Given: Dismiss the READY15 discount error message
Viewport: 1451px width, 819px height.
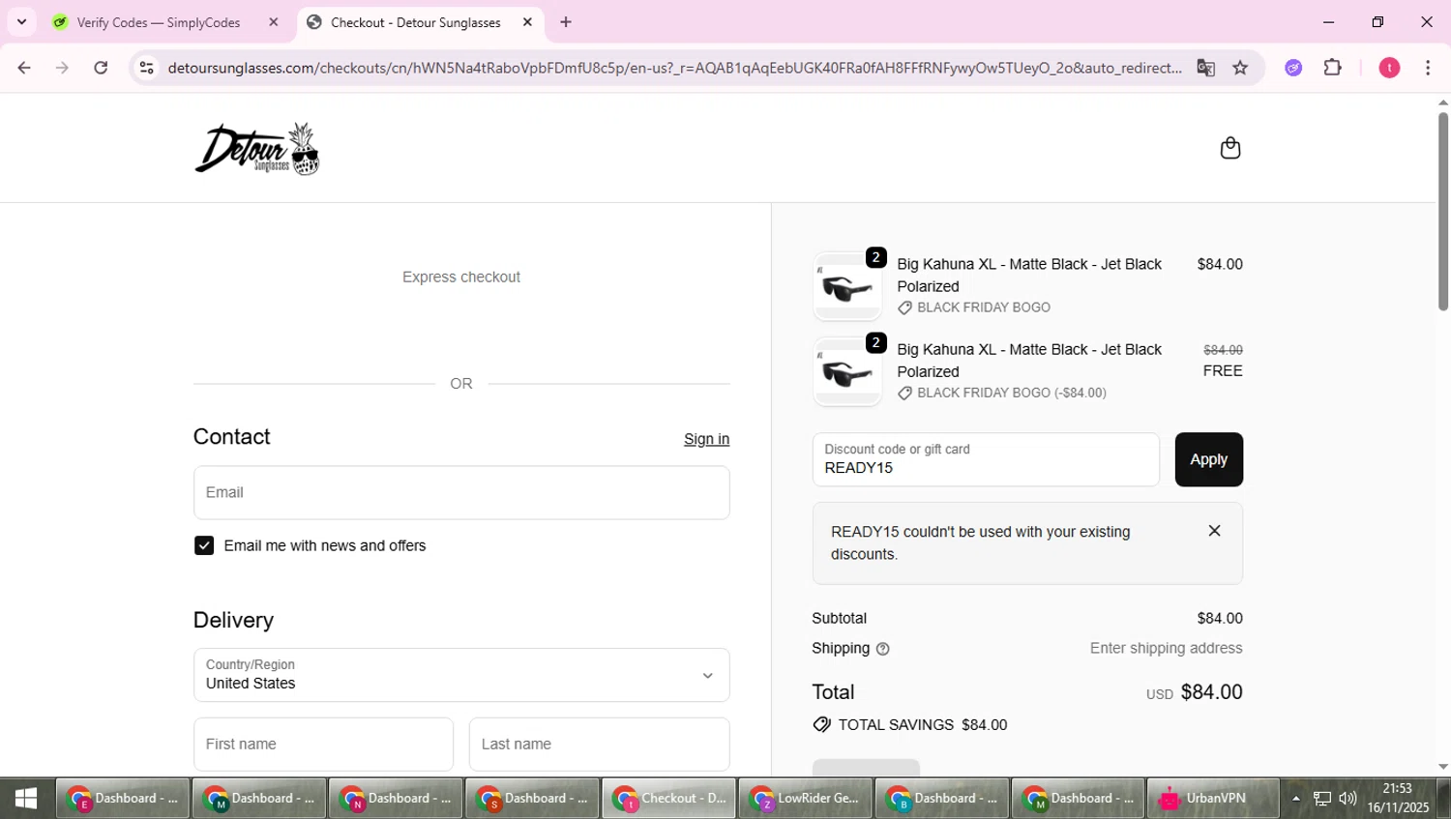Looking at the screenshot, I should pos(1214,531).
